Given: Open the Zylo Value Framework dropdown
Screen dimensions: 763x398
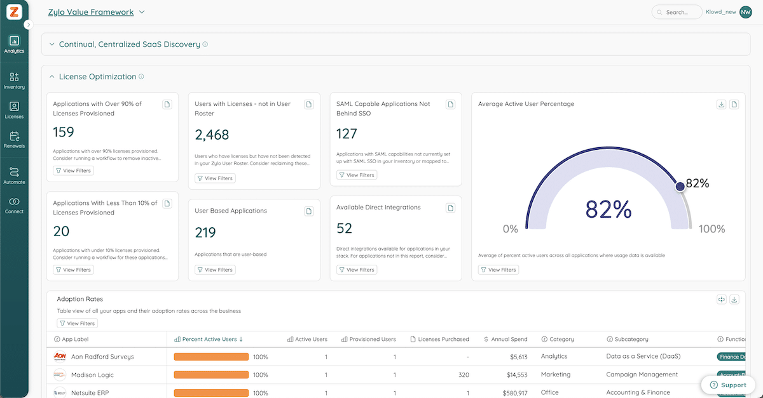Looking at the screenshot, I should [x=141, y=11].
